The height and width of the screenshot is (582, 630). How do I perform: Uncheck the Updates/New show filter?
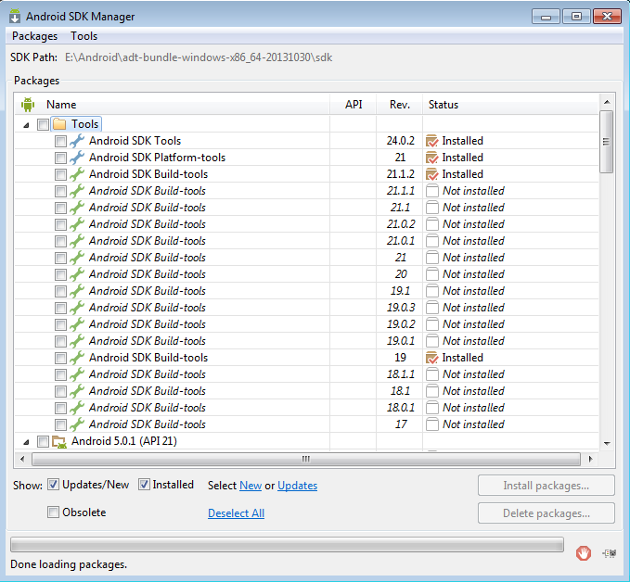53,485
